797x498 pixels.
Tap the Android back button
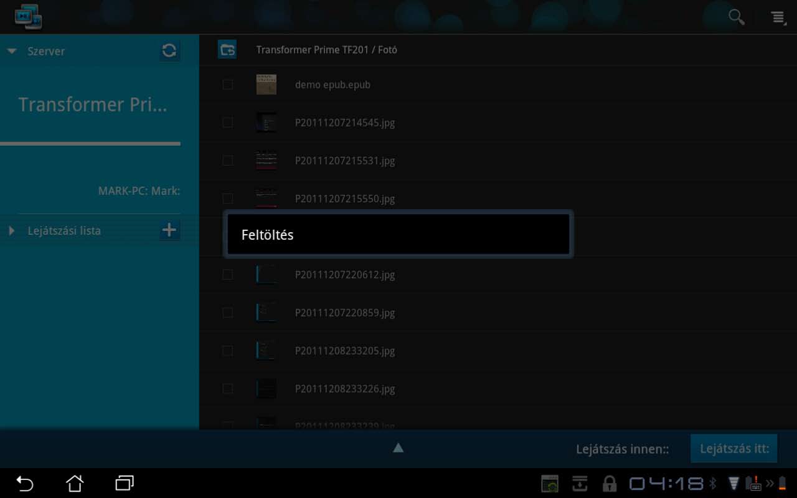(x=24, y=483)
